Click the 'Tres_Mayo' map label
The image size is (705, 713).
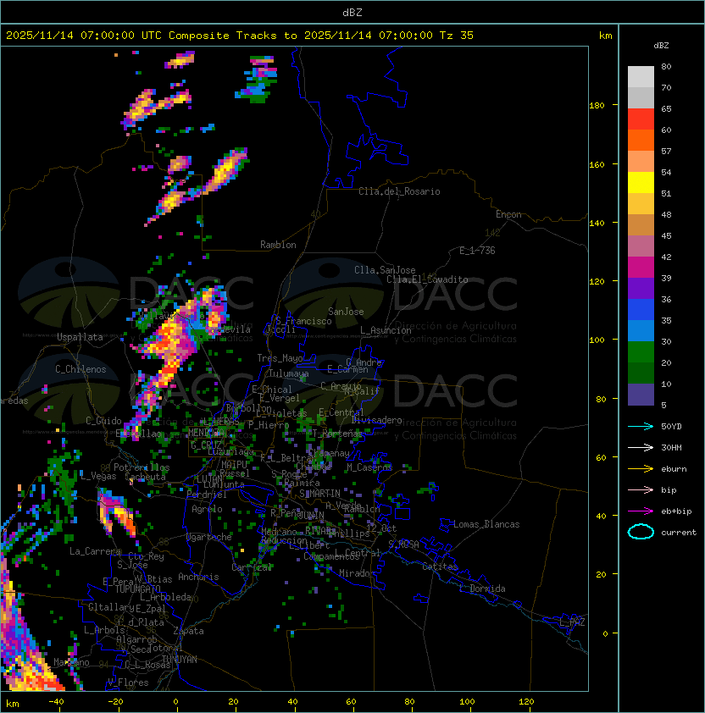point(280,358)
